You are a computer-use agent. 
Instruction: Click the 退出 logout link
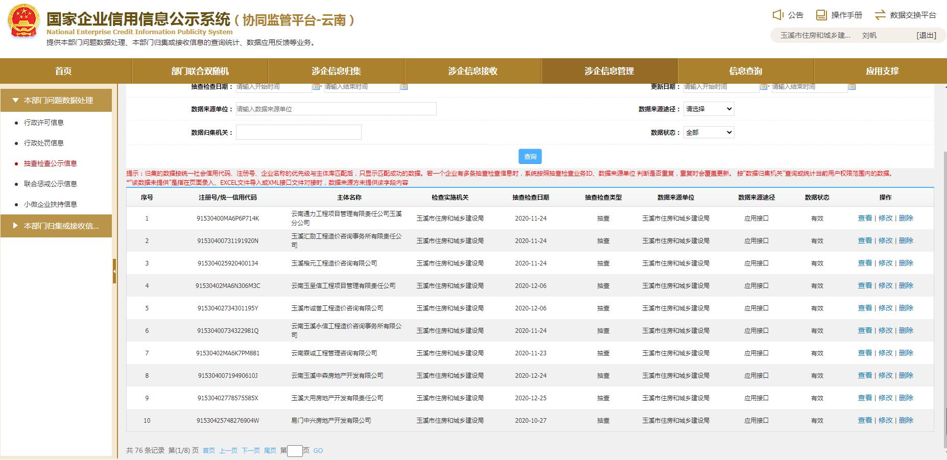926,35
